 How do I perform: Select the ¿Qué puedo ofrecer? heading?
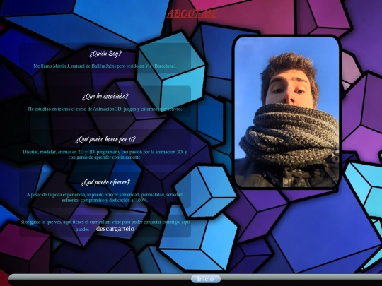[105, 182]
